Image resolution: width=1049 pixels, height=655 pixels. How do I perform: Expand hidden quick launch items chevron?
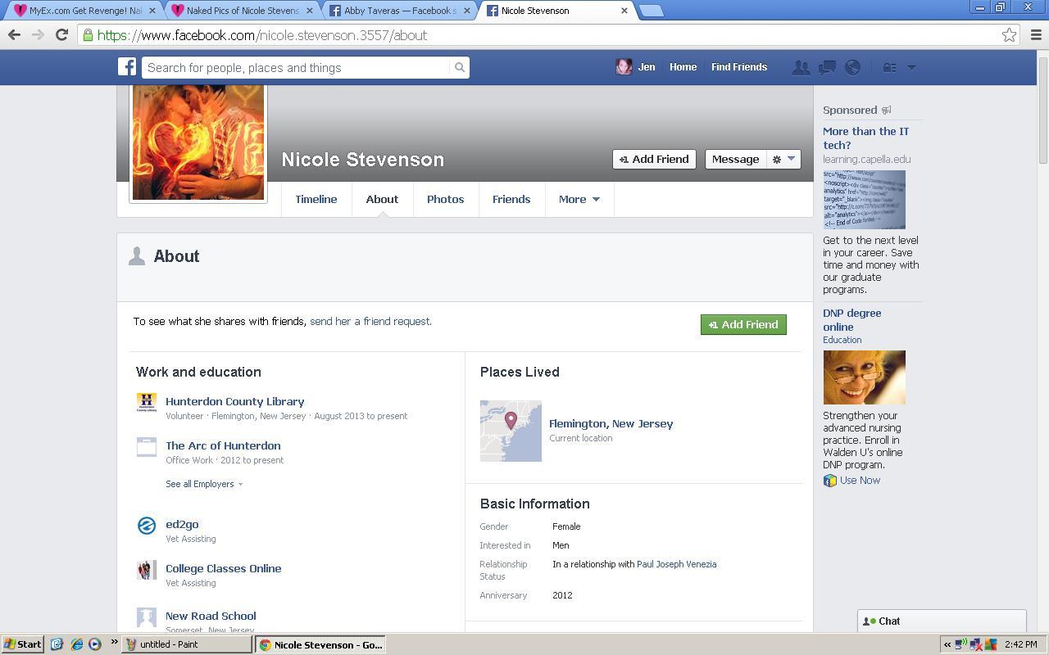click(x=114, y=642)
